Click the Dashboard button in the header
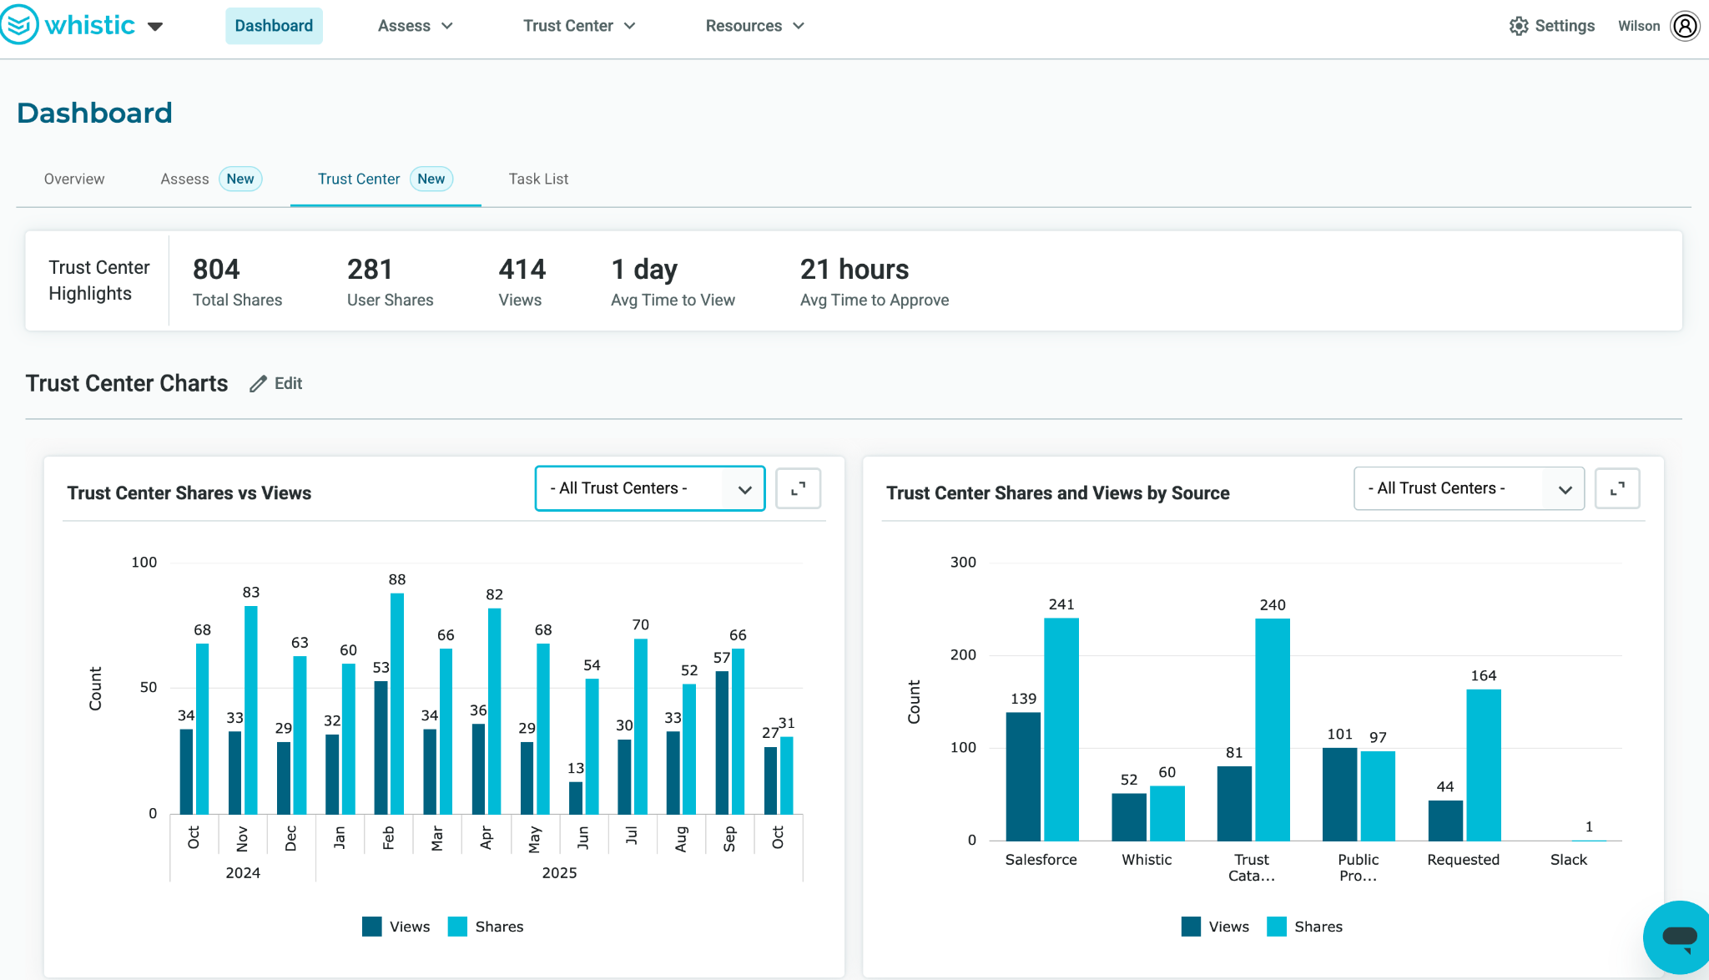Image resolution: width=1709 pixels, height=980 pixels. click(x=274, y=25)
